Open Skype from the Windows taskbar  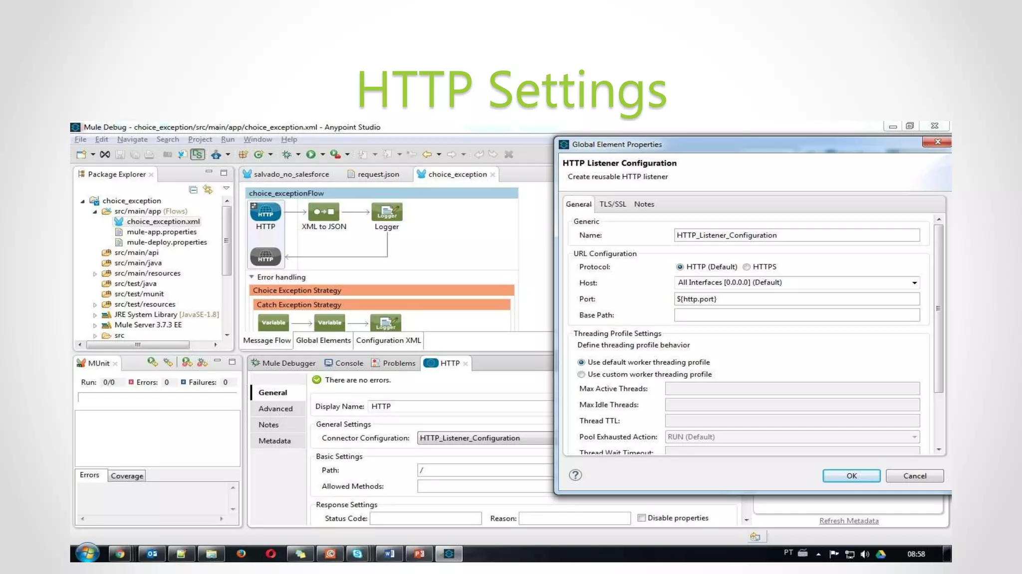[x=358, y=554]
